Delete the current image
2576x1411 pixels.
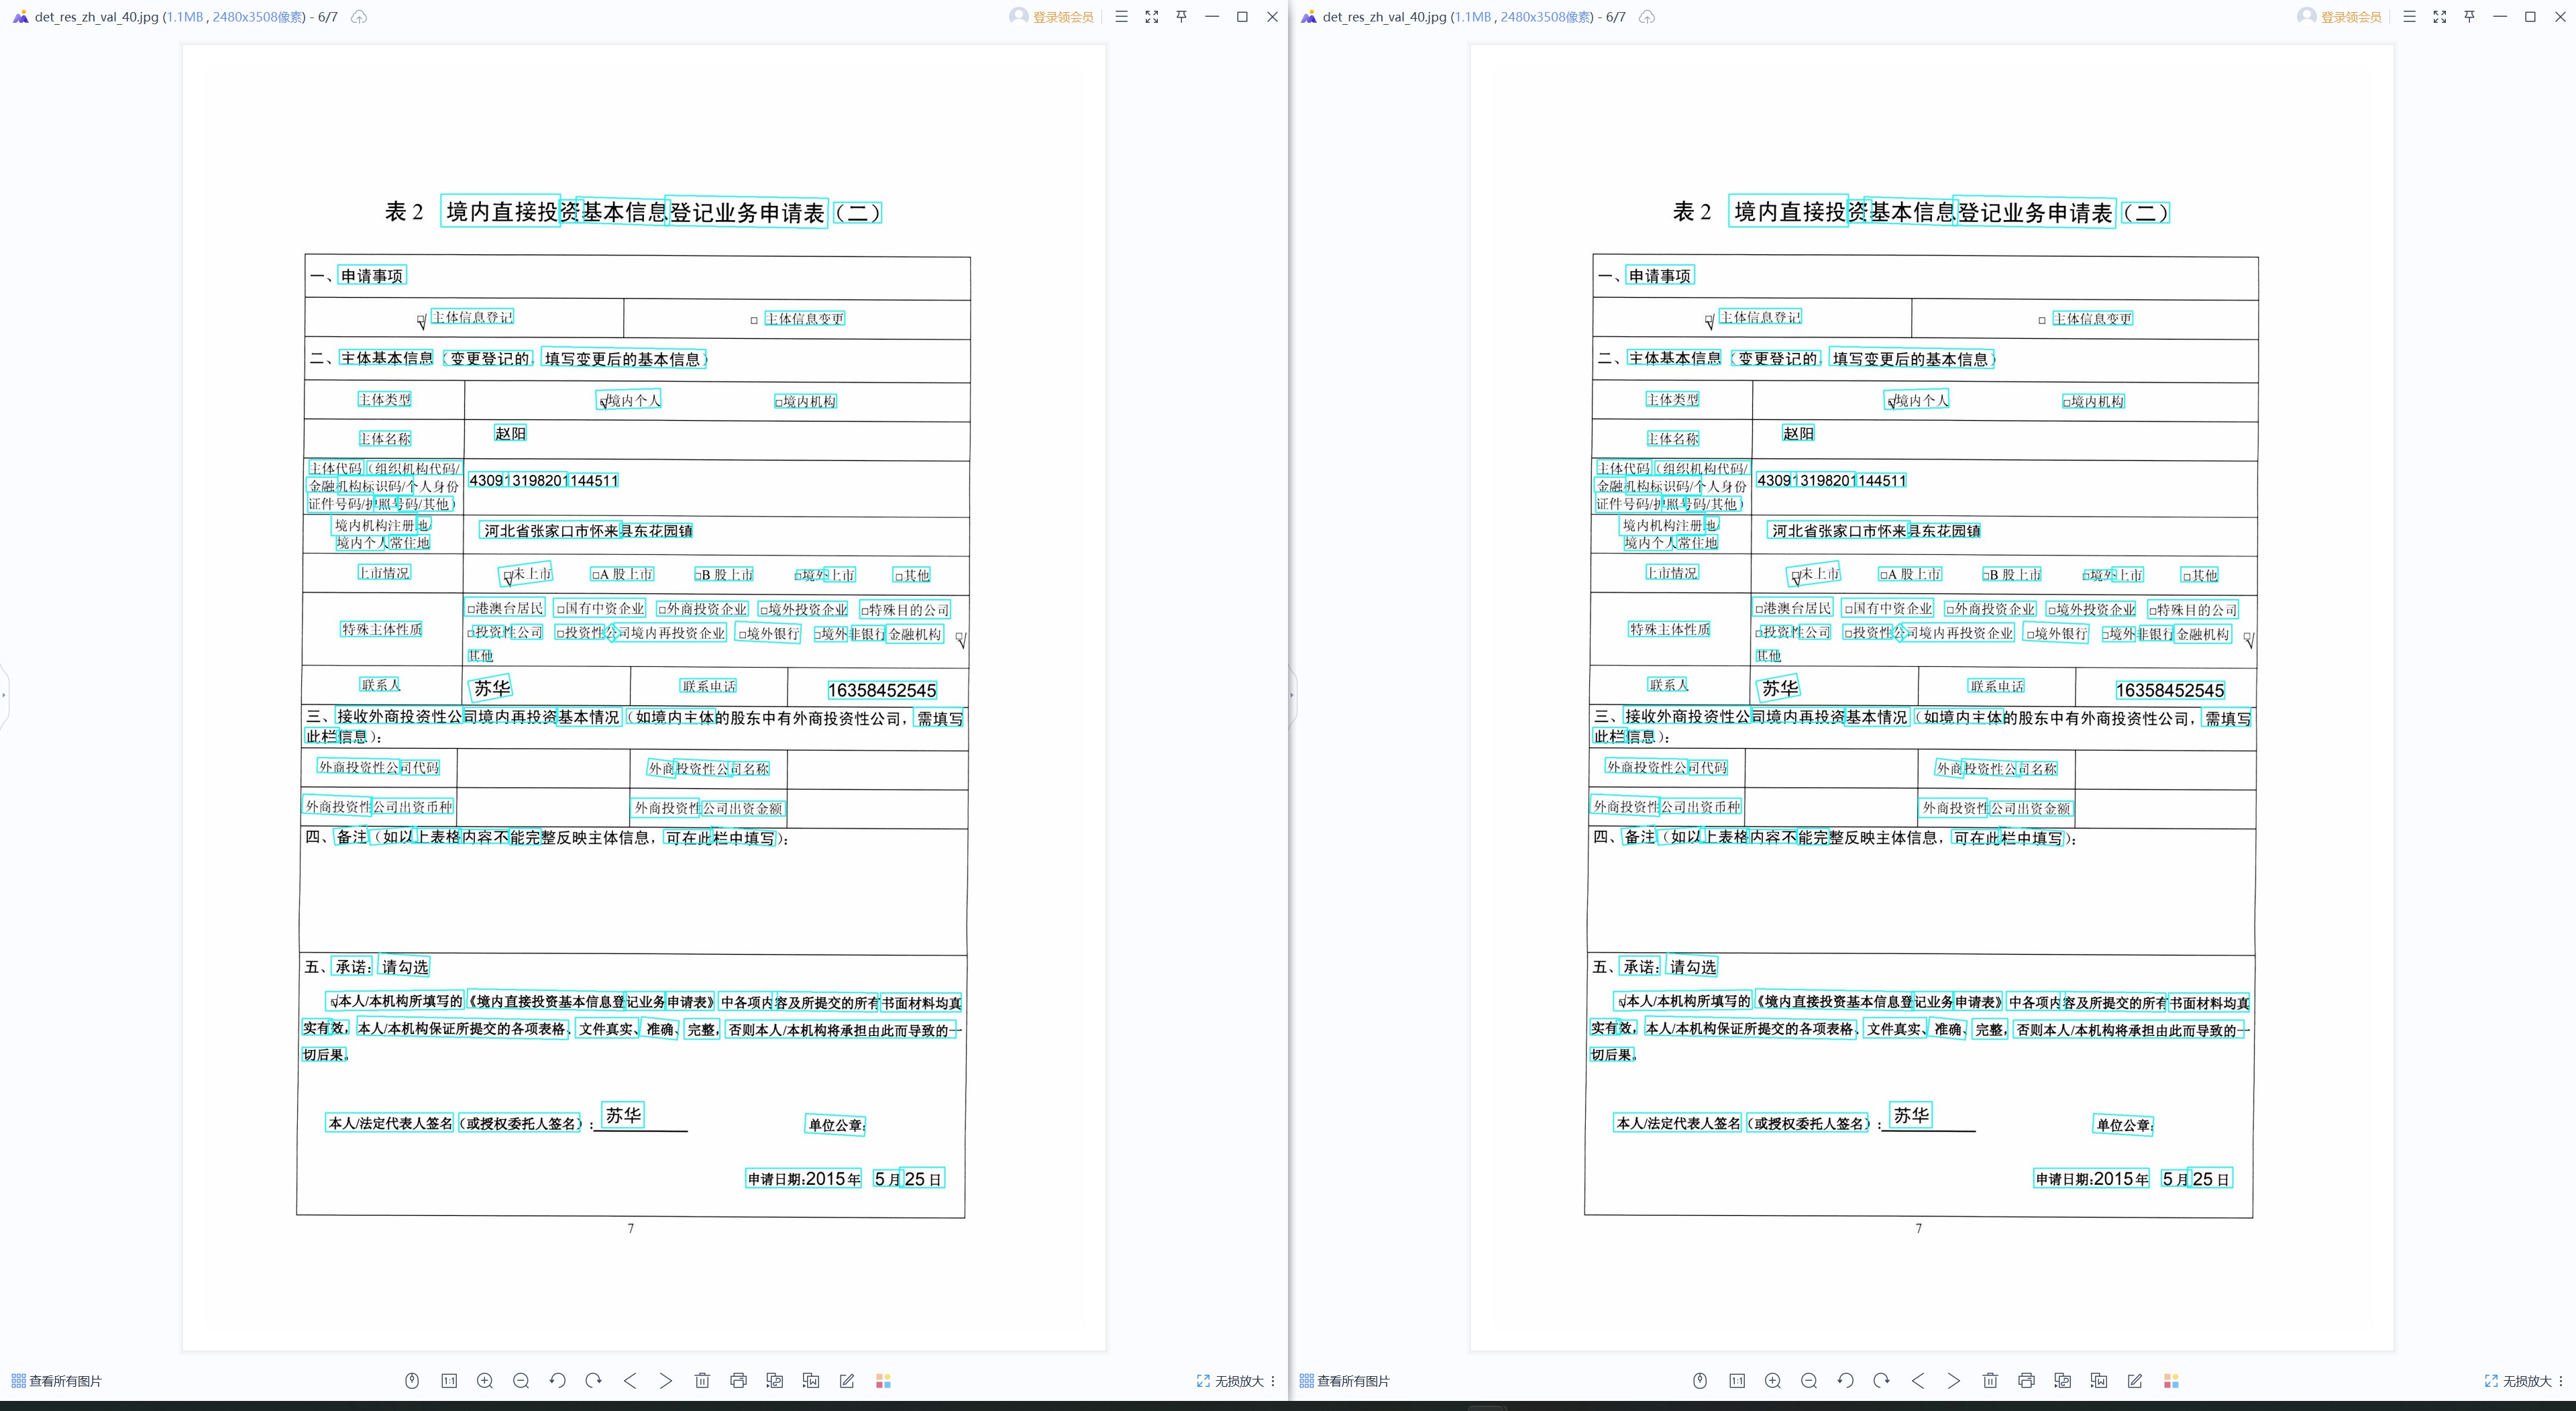pos(702,1380)
